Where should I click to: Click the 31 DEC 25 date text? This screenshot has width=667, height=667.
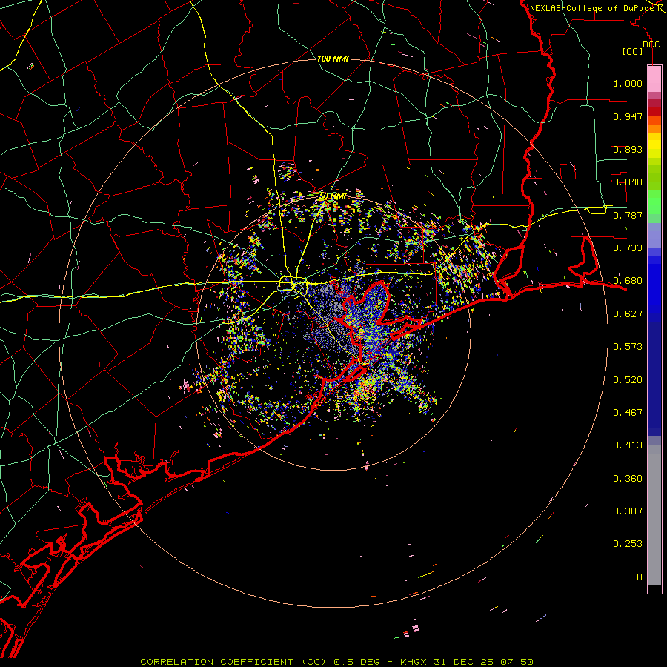coord(464,662)
